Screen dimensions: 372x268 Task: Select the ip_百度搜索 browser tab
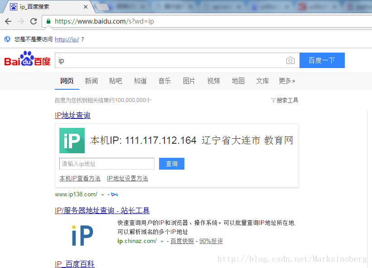pyautogui.click(x=48, y=7)
